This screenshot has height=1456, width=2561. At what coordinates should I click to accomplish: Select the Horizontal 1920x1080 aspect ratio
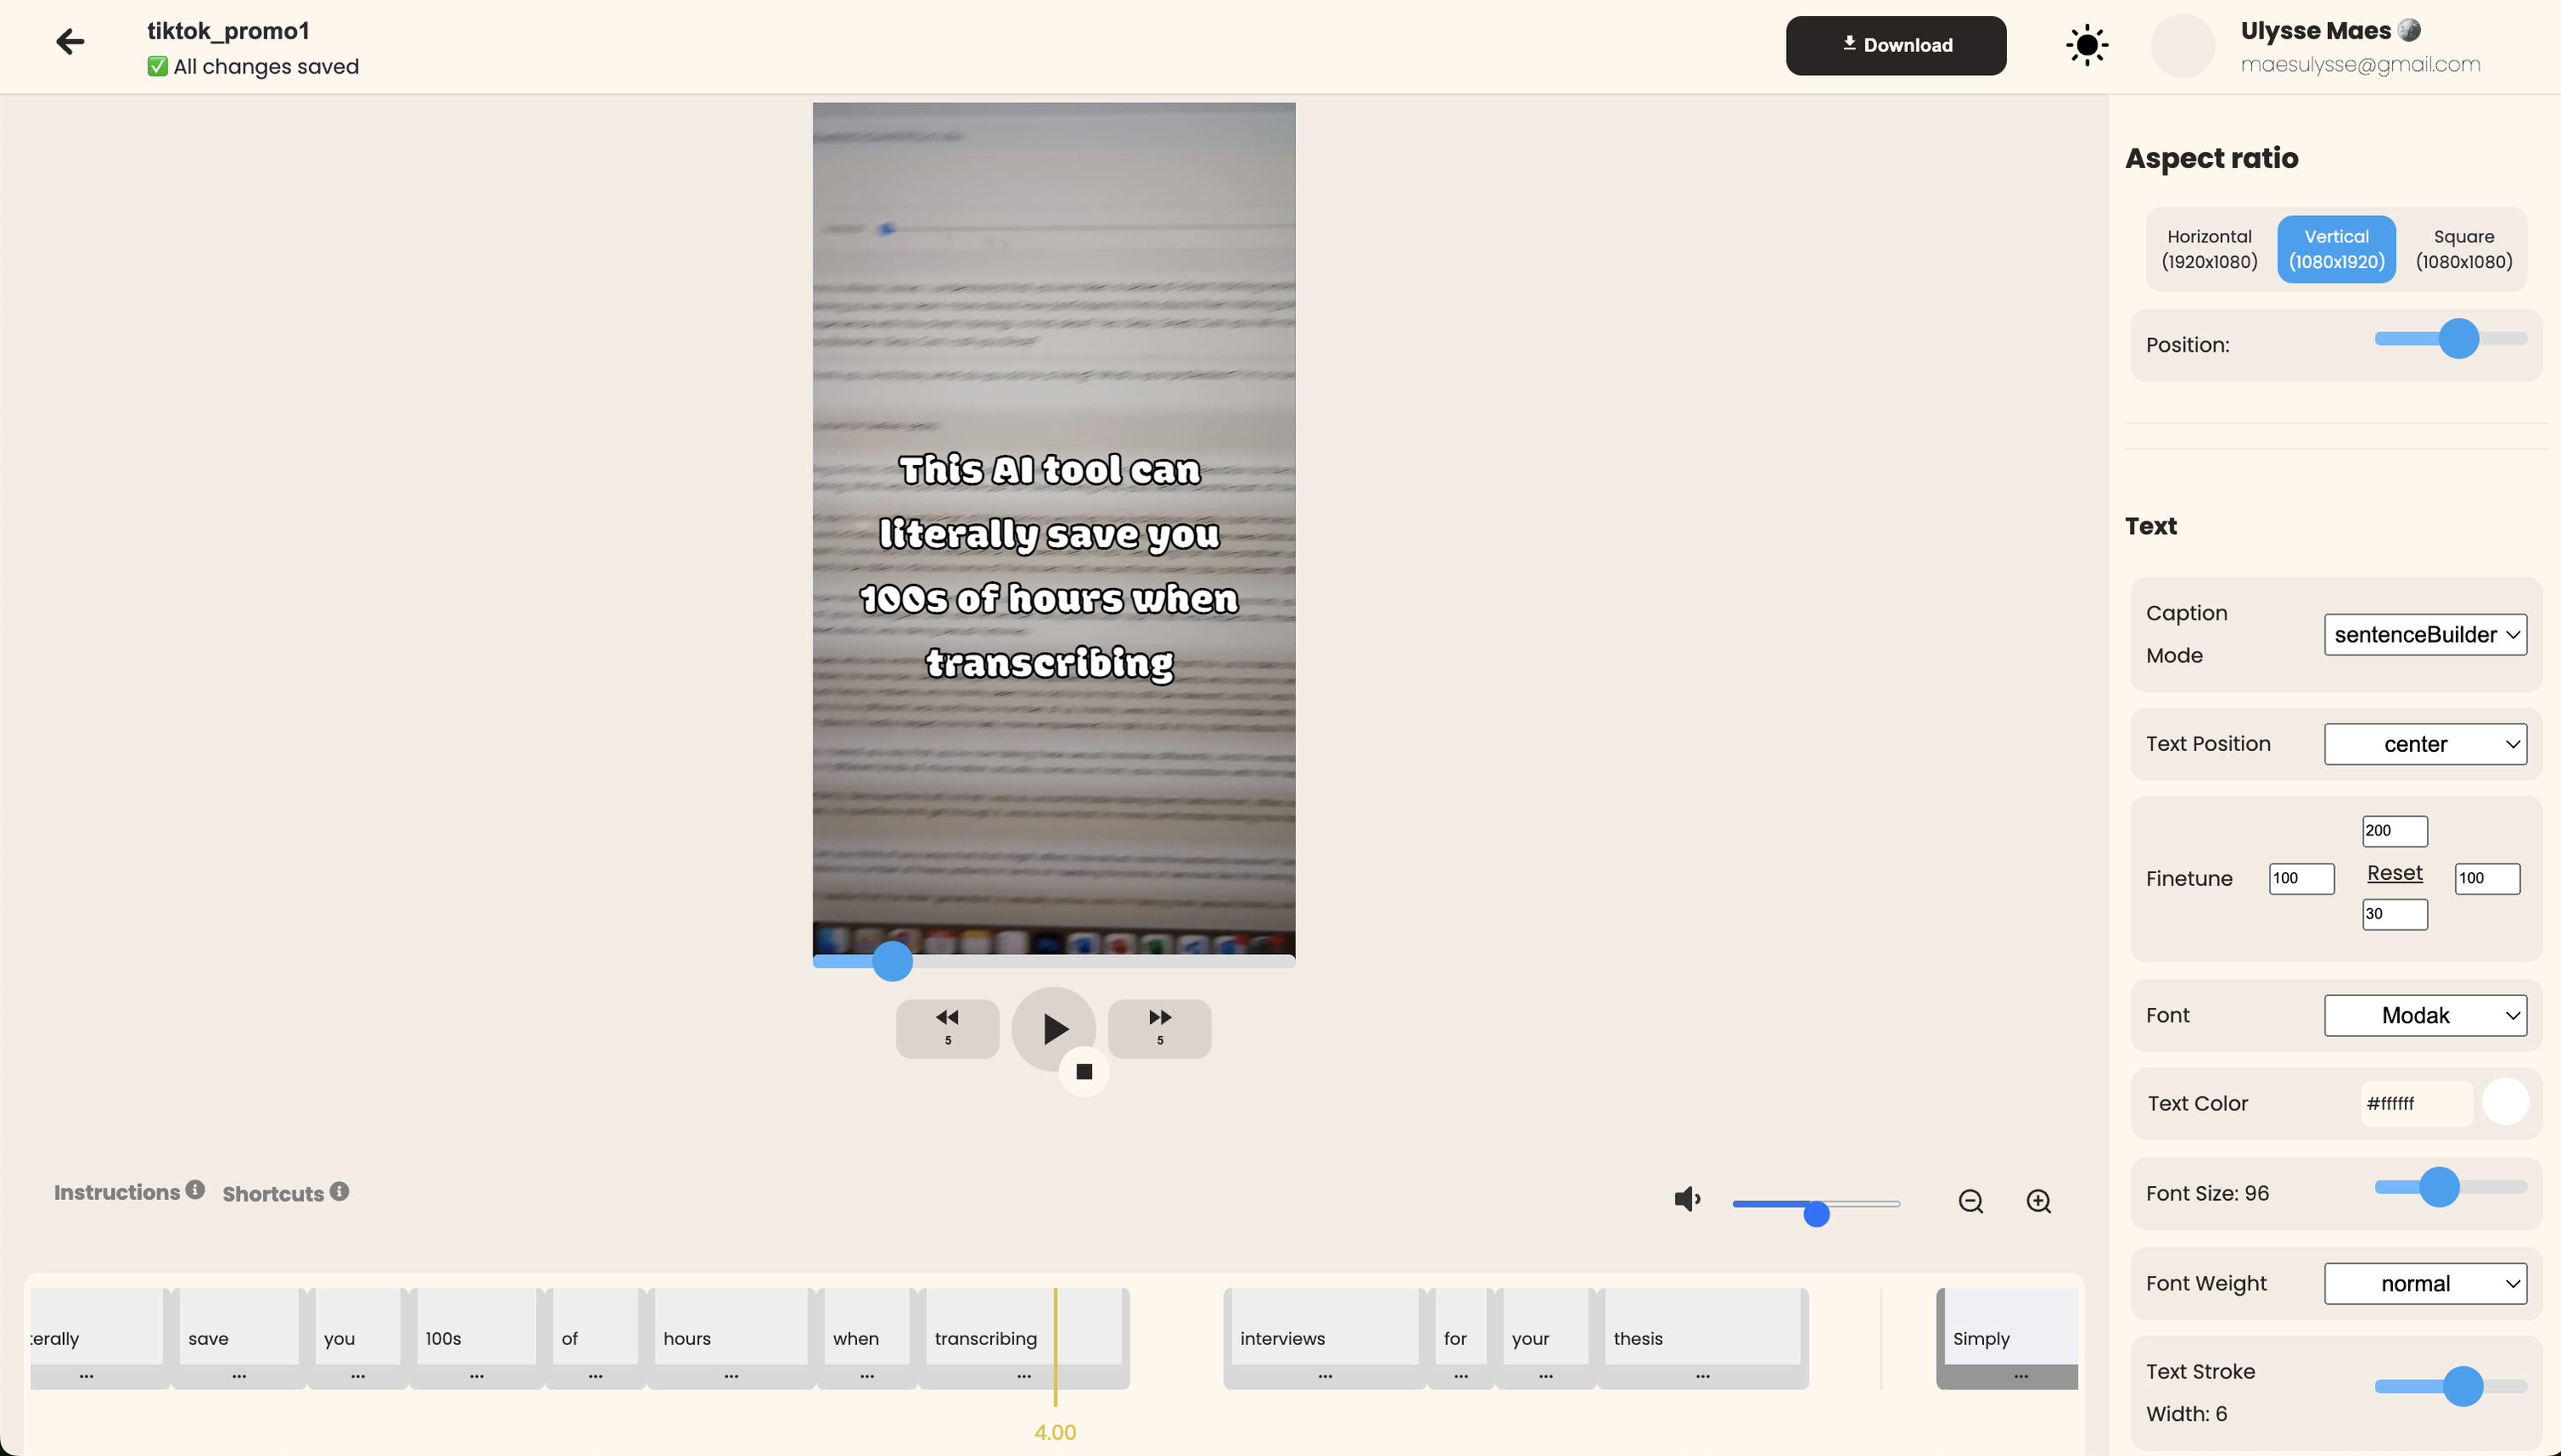click(x=2209, y=248)
